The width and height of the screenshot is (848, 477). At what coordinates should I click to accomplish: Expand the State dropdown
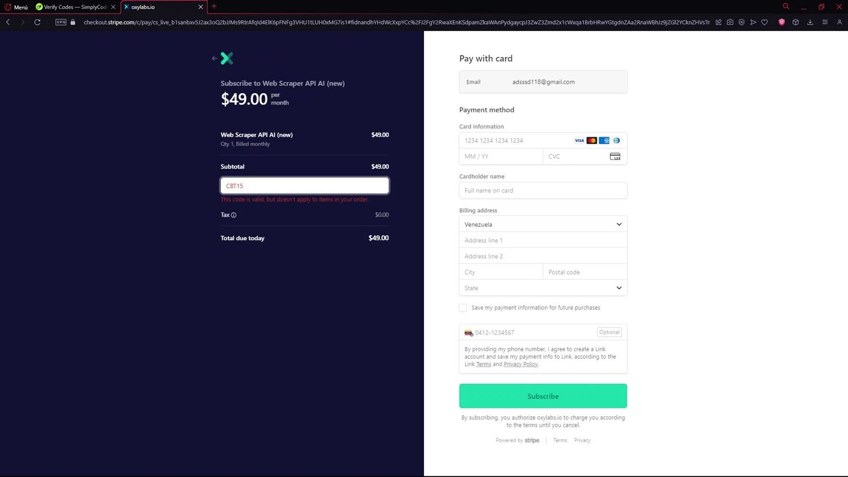click(543, 288)
